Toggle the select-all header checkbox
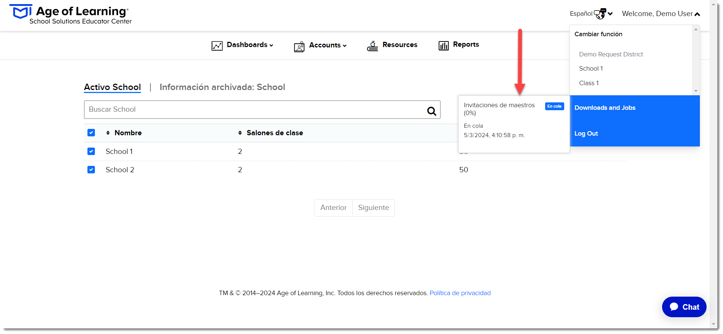 click(91, 133)
